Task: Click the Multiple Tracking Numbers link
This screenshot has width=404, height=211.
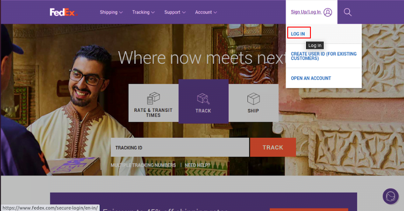Action: click(x=143, y=165)
